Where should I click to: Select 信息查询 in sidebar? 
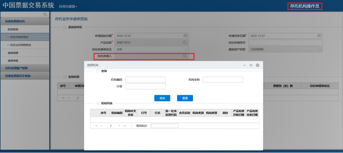click(25, 29)
